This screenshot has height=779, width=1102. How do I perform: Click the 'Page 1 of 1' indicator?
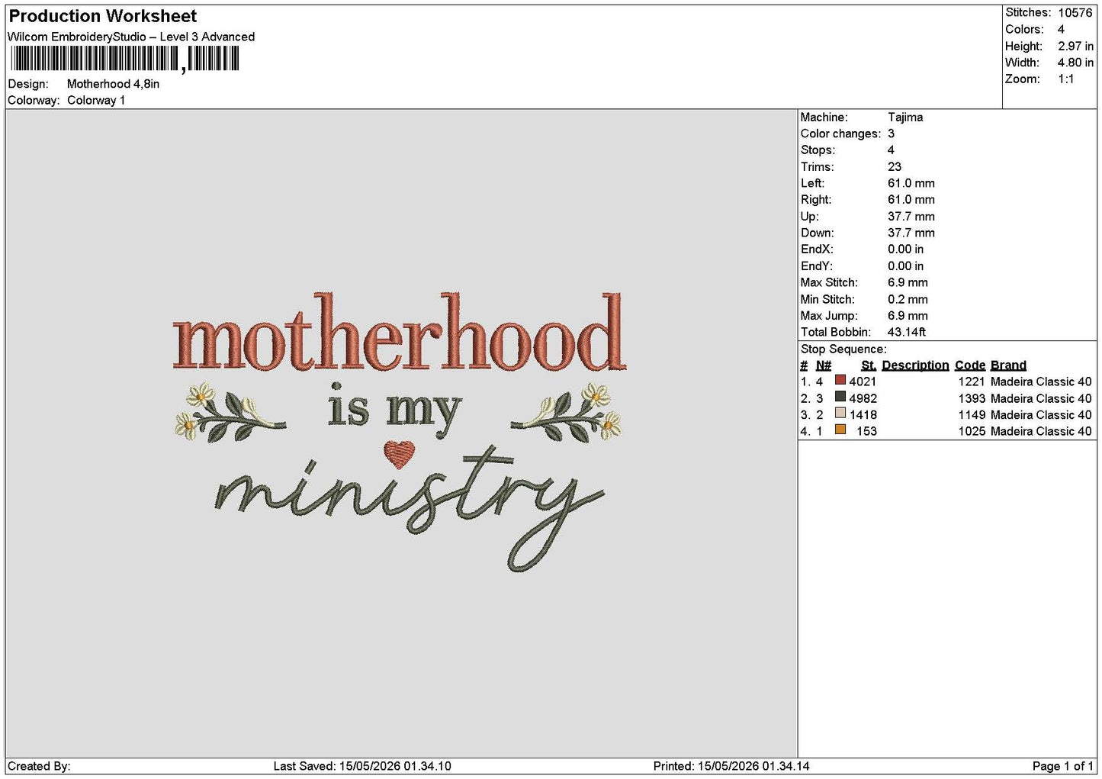point(1062,766)
